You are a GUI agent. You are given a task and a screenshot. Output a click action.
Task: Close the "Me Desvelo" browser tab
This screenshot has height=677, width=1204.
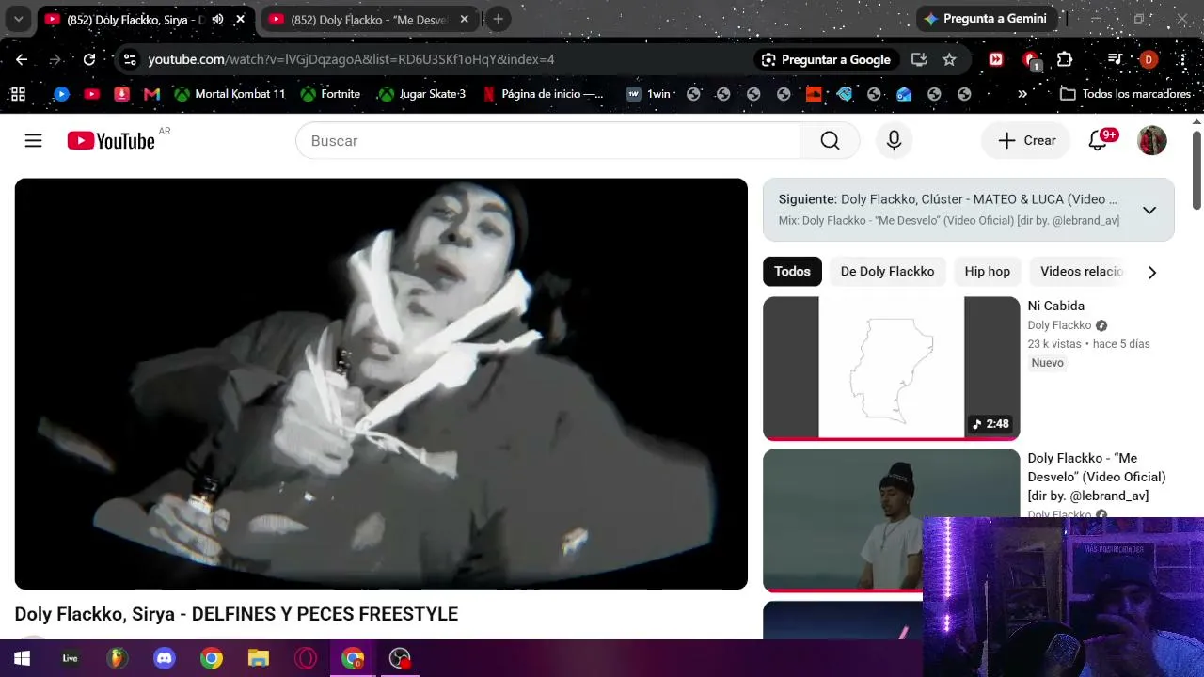pos(464,19)
